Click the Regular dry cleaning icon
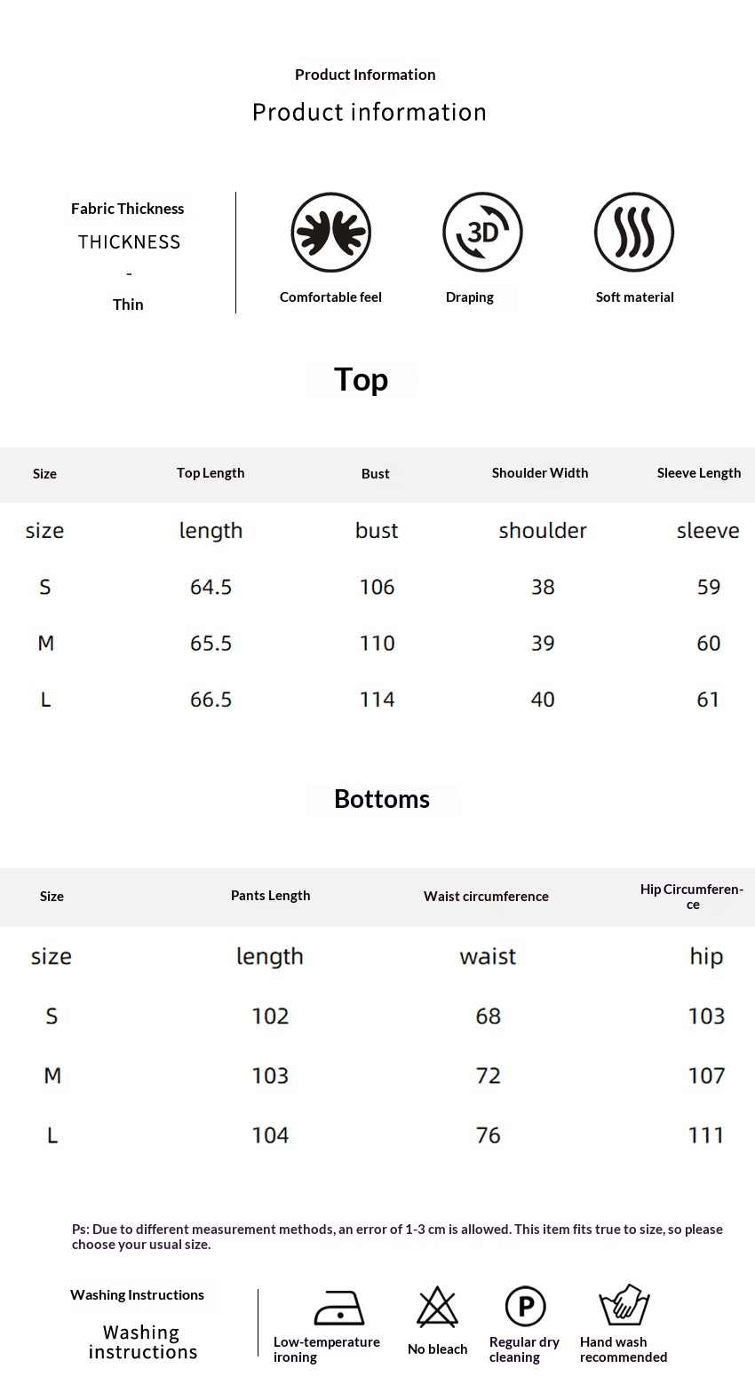The width and height of the screenshot is (755, 1392). click(525, 1307)
